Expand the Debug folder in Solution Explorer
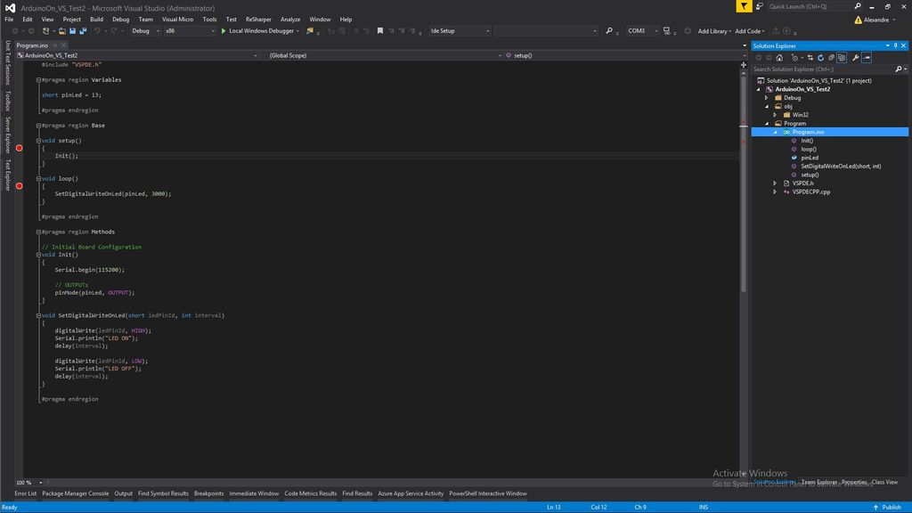Screen dimensions: 912x513 click(x=767, y=98)
